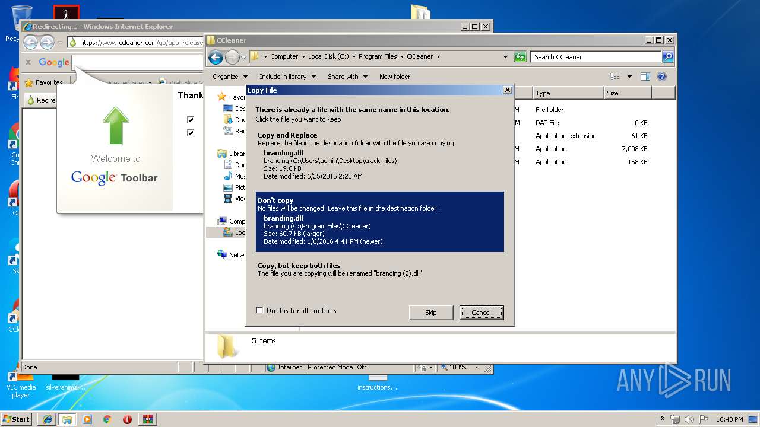Viewport: 760px width, 427px height.
Task: Select the Desktop icon under Favorites
Action: [228, 109]
